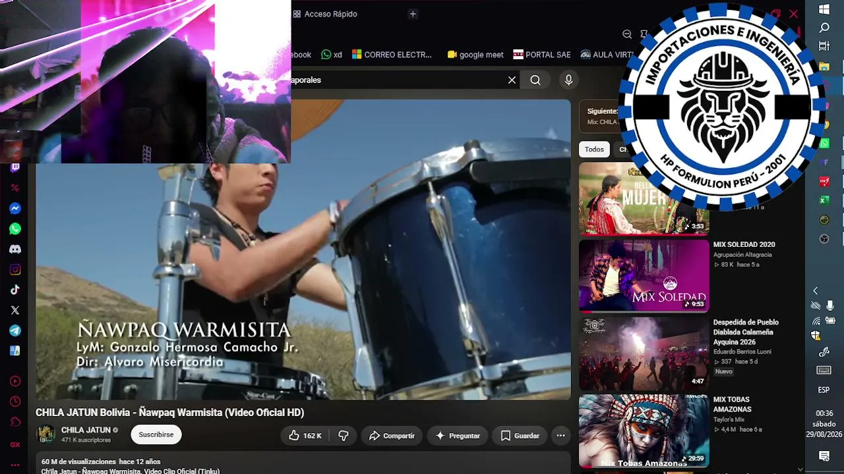Open the OBS Studio taskbar icon
Screen dimensions: 844x474
[x=824, y=238]
